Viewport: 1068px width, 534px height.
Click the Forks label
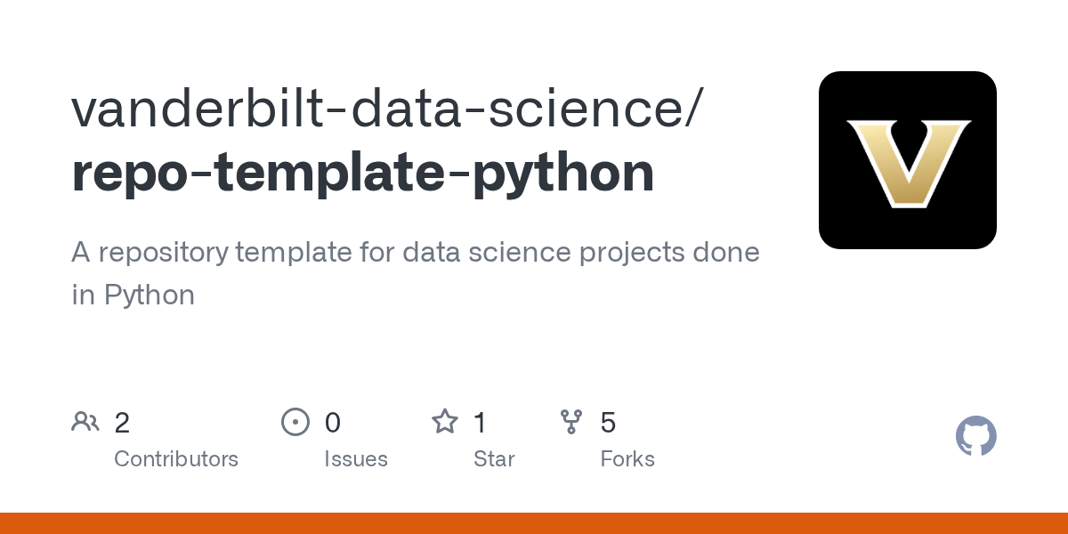pyautogui.click(x=627, y=459)
